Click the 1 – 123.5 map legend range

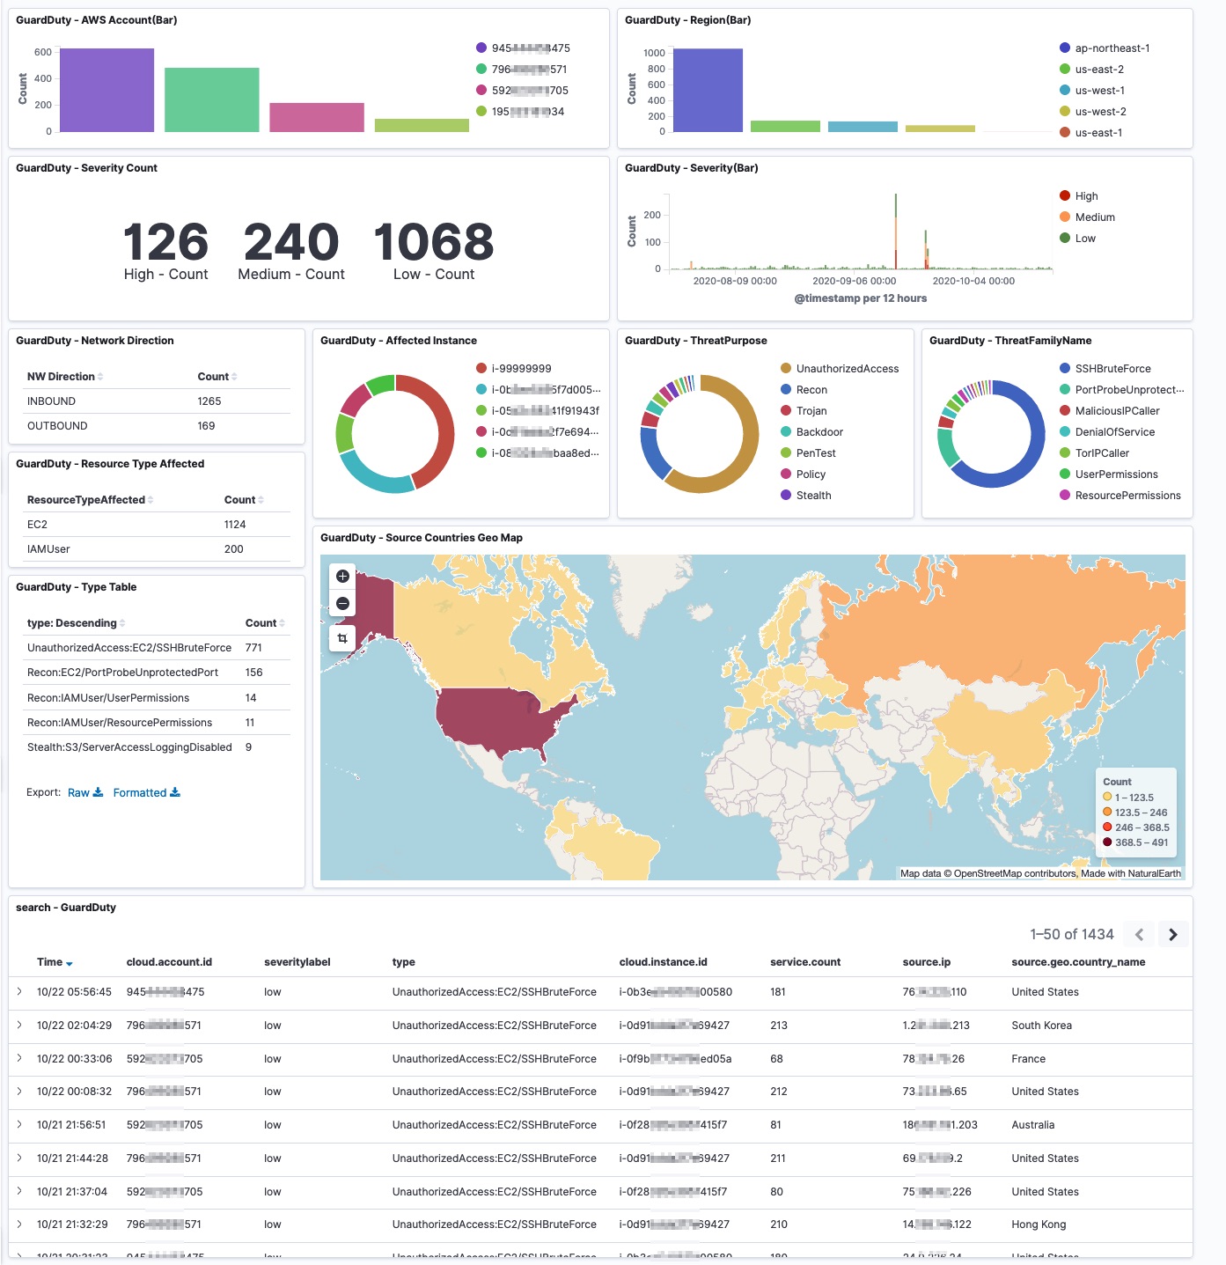(x=1128, y=798)
